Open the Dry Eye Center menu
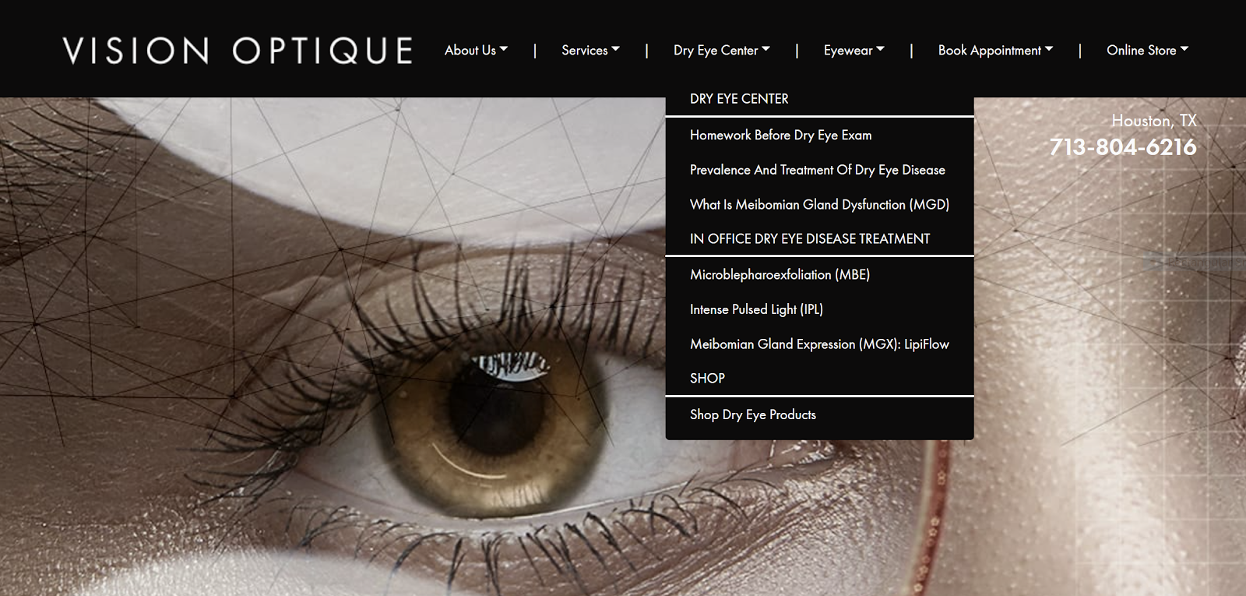 tap(721, 50)
